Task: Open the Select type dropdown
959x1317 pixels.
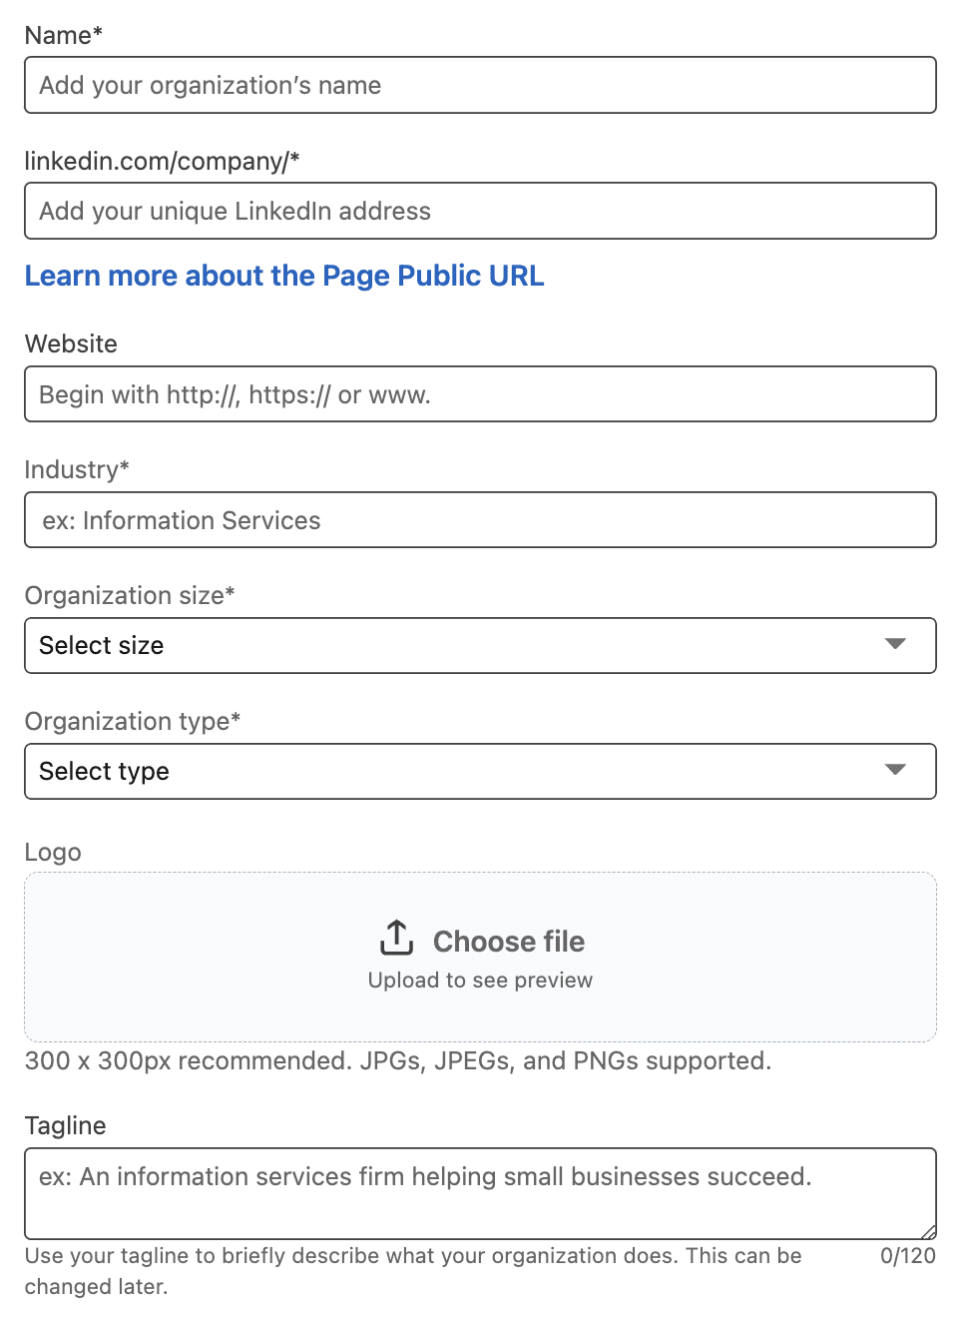Action: pos(480,771)
